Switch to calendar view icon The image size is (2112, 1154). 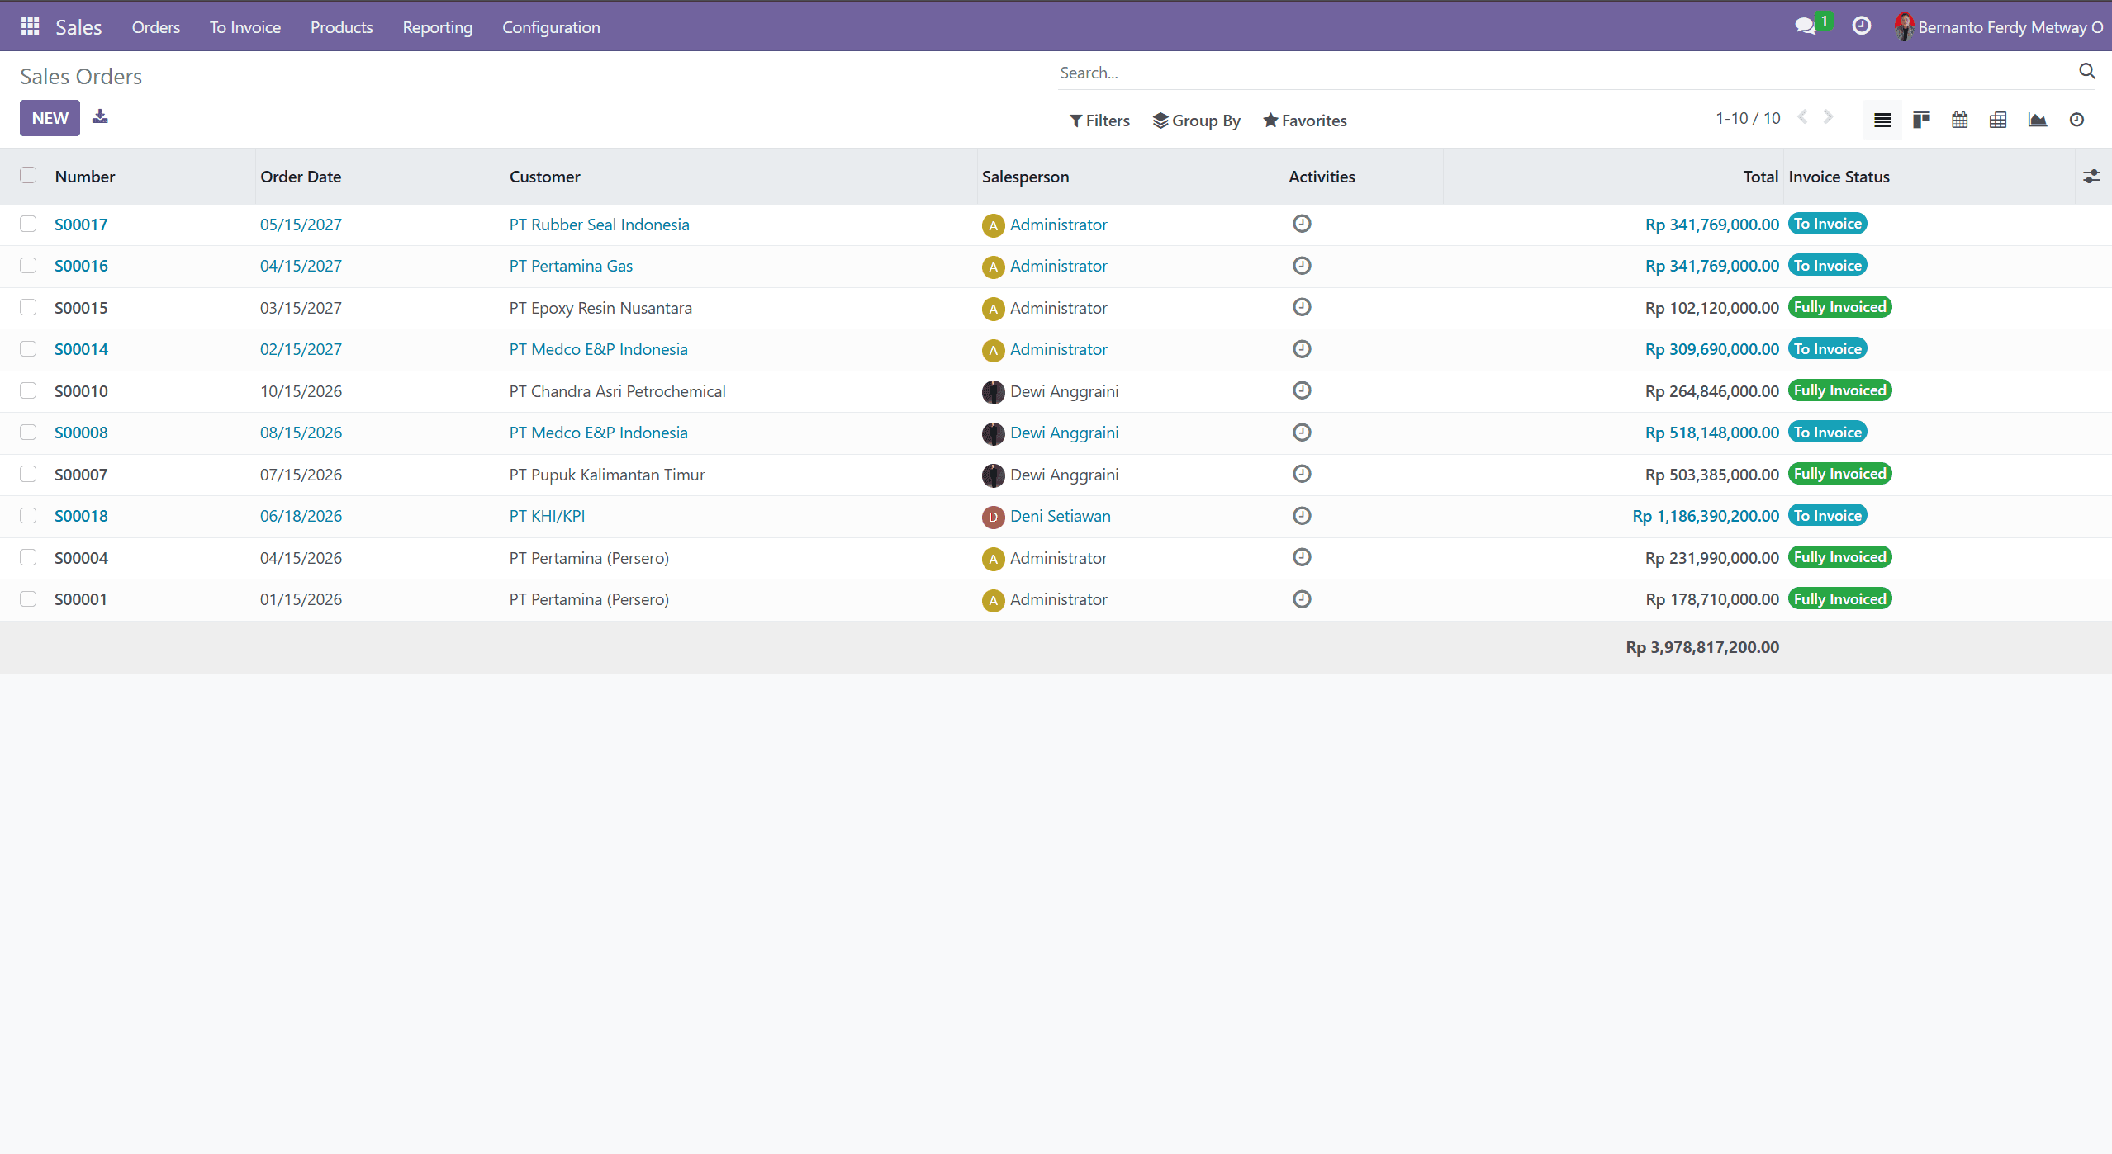[x=1959, y=121]
